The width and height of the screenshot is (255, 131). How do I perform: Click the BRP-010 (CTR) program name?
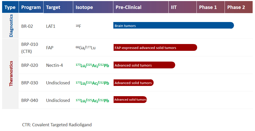click(30, 48)
